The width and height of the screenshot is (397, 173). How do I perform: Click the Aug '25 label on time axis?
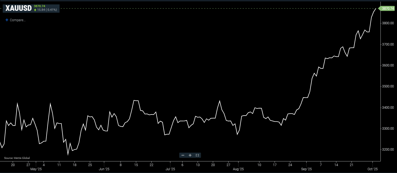point(238,169)
